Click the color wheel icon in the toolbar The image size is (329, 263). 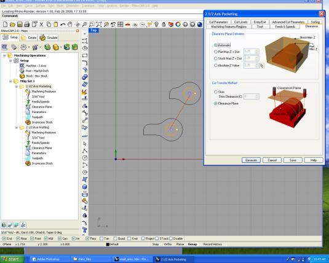(178, 25)
